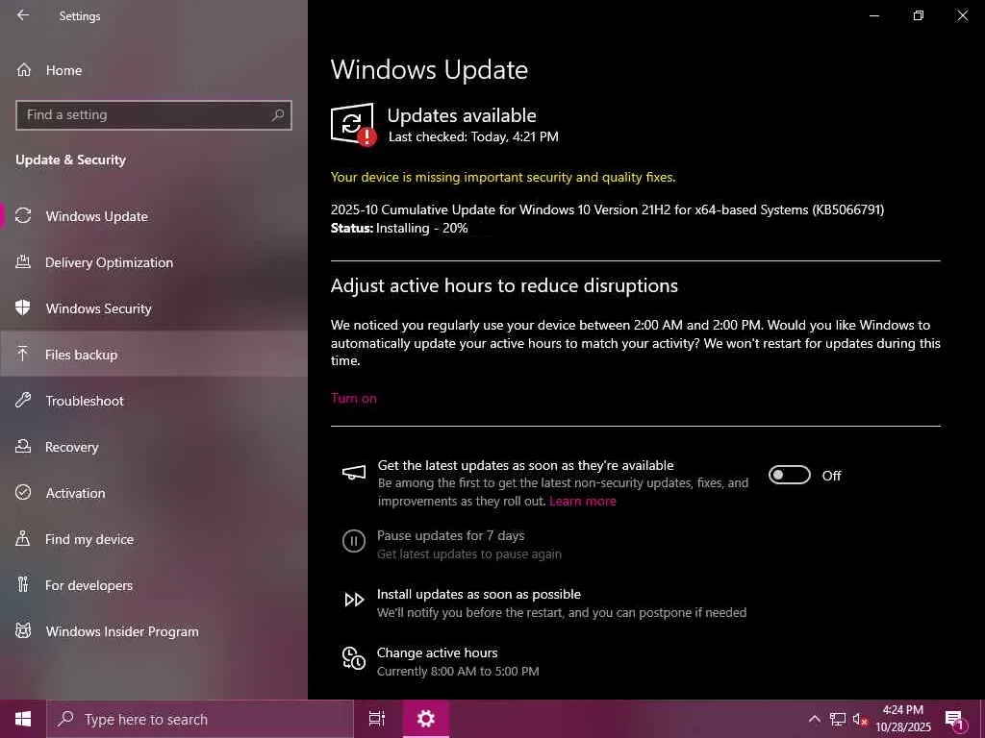Click the Windows Insider Program cat icon
This screenshot has height=738, width=985.
point(23,630)
